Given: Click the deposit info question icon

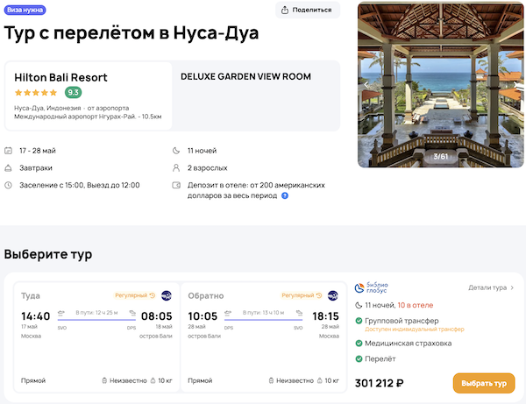Looking at the screenshot, I should click(x=285, y=195).
